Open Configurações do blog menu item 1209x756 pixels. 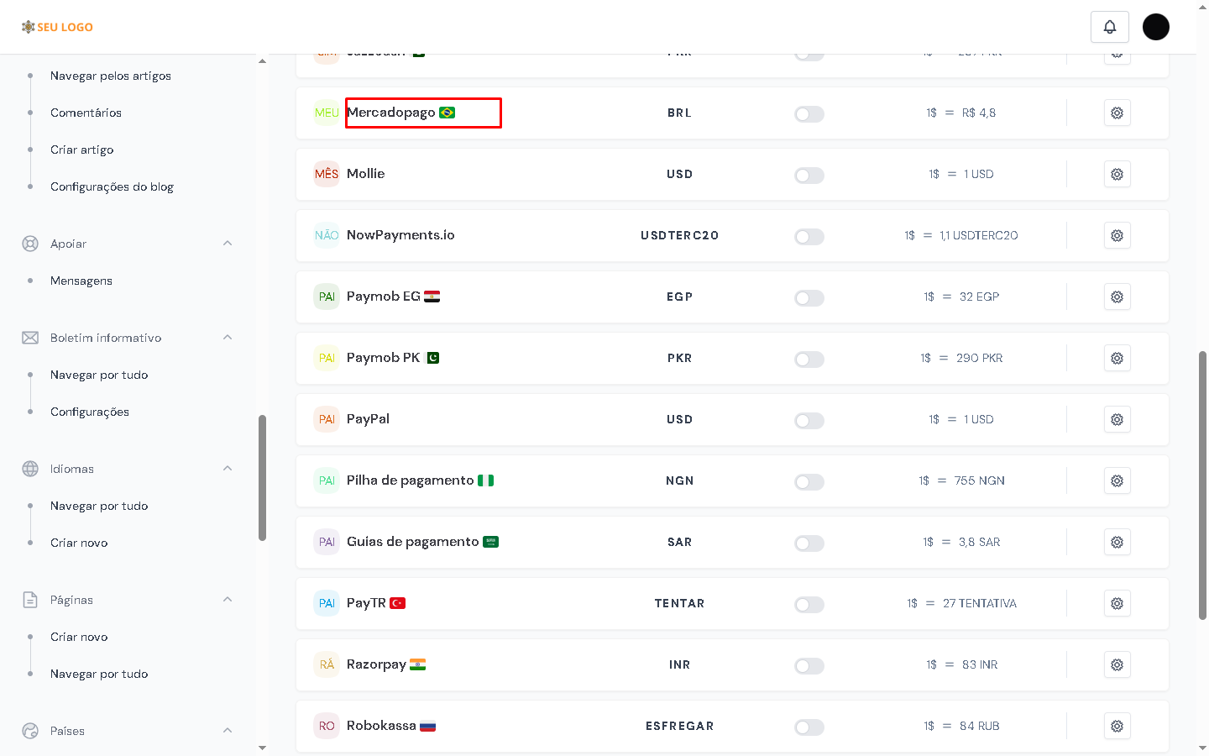tap(112, 186)
